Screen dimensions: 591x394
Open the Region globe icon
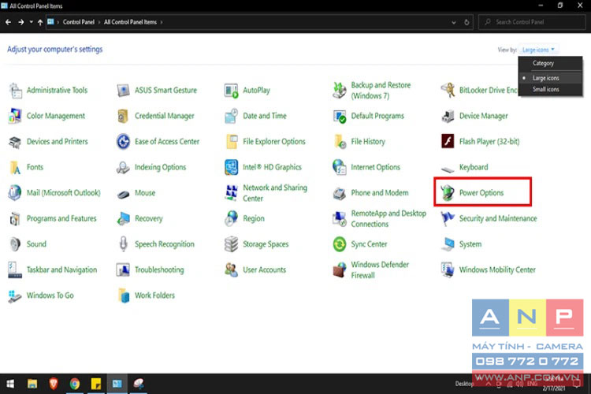[x=232, y=219]
